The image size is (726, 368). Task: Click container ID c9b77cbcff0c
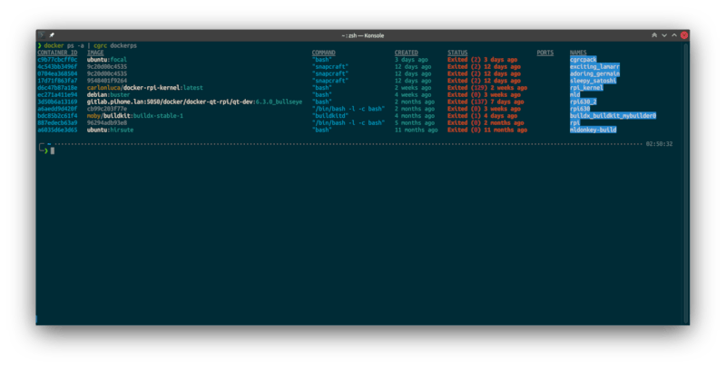click(57, 60)
